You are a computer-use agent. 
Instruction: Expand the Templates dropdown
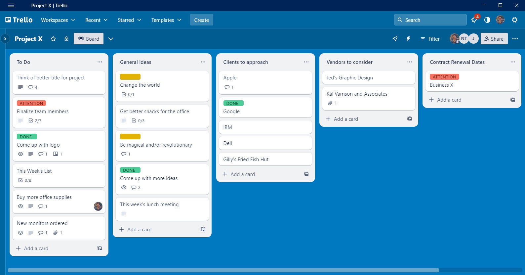click(166, 20)
